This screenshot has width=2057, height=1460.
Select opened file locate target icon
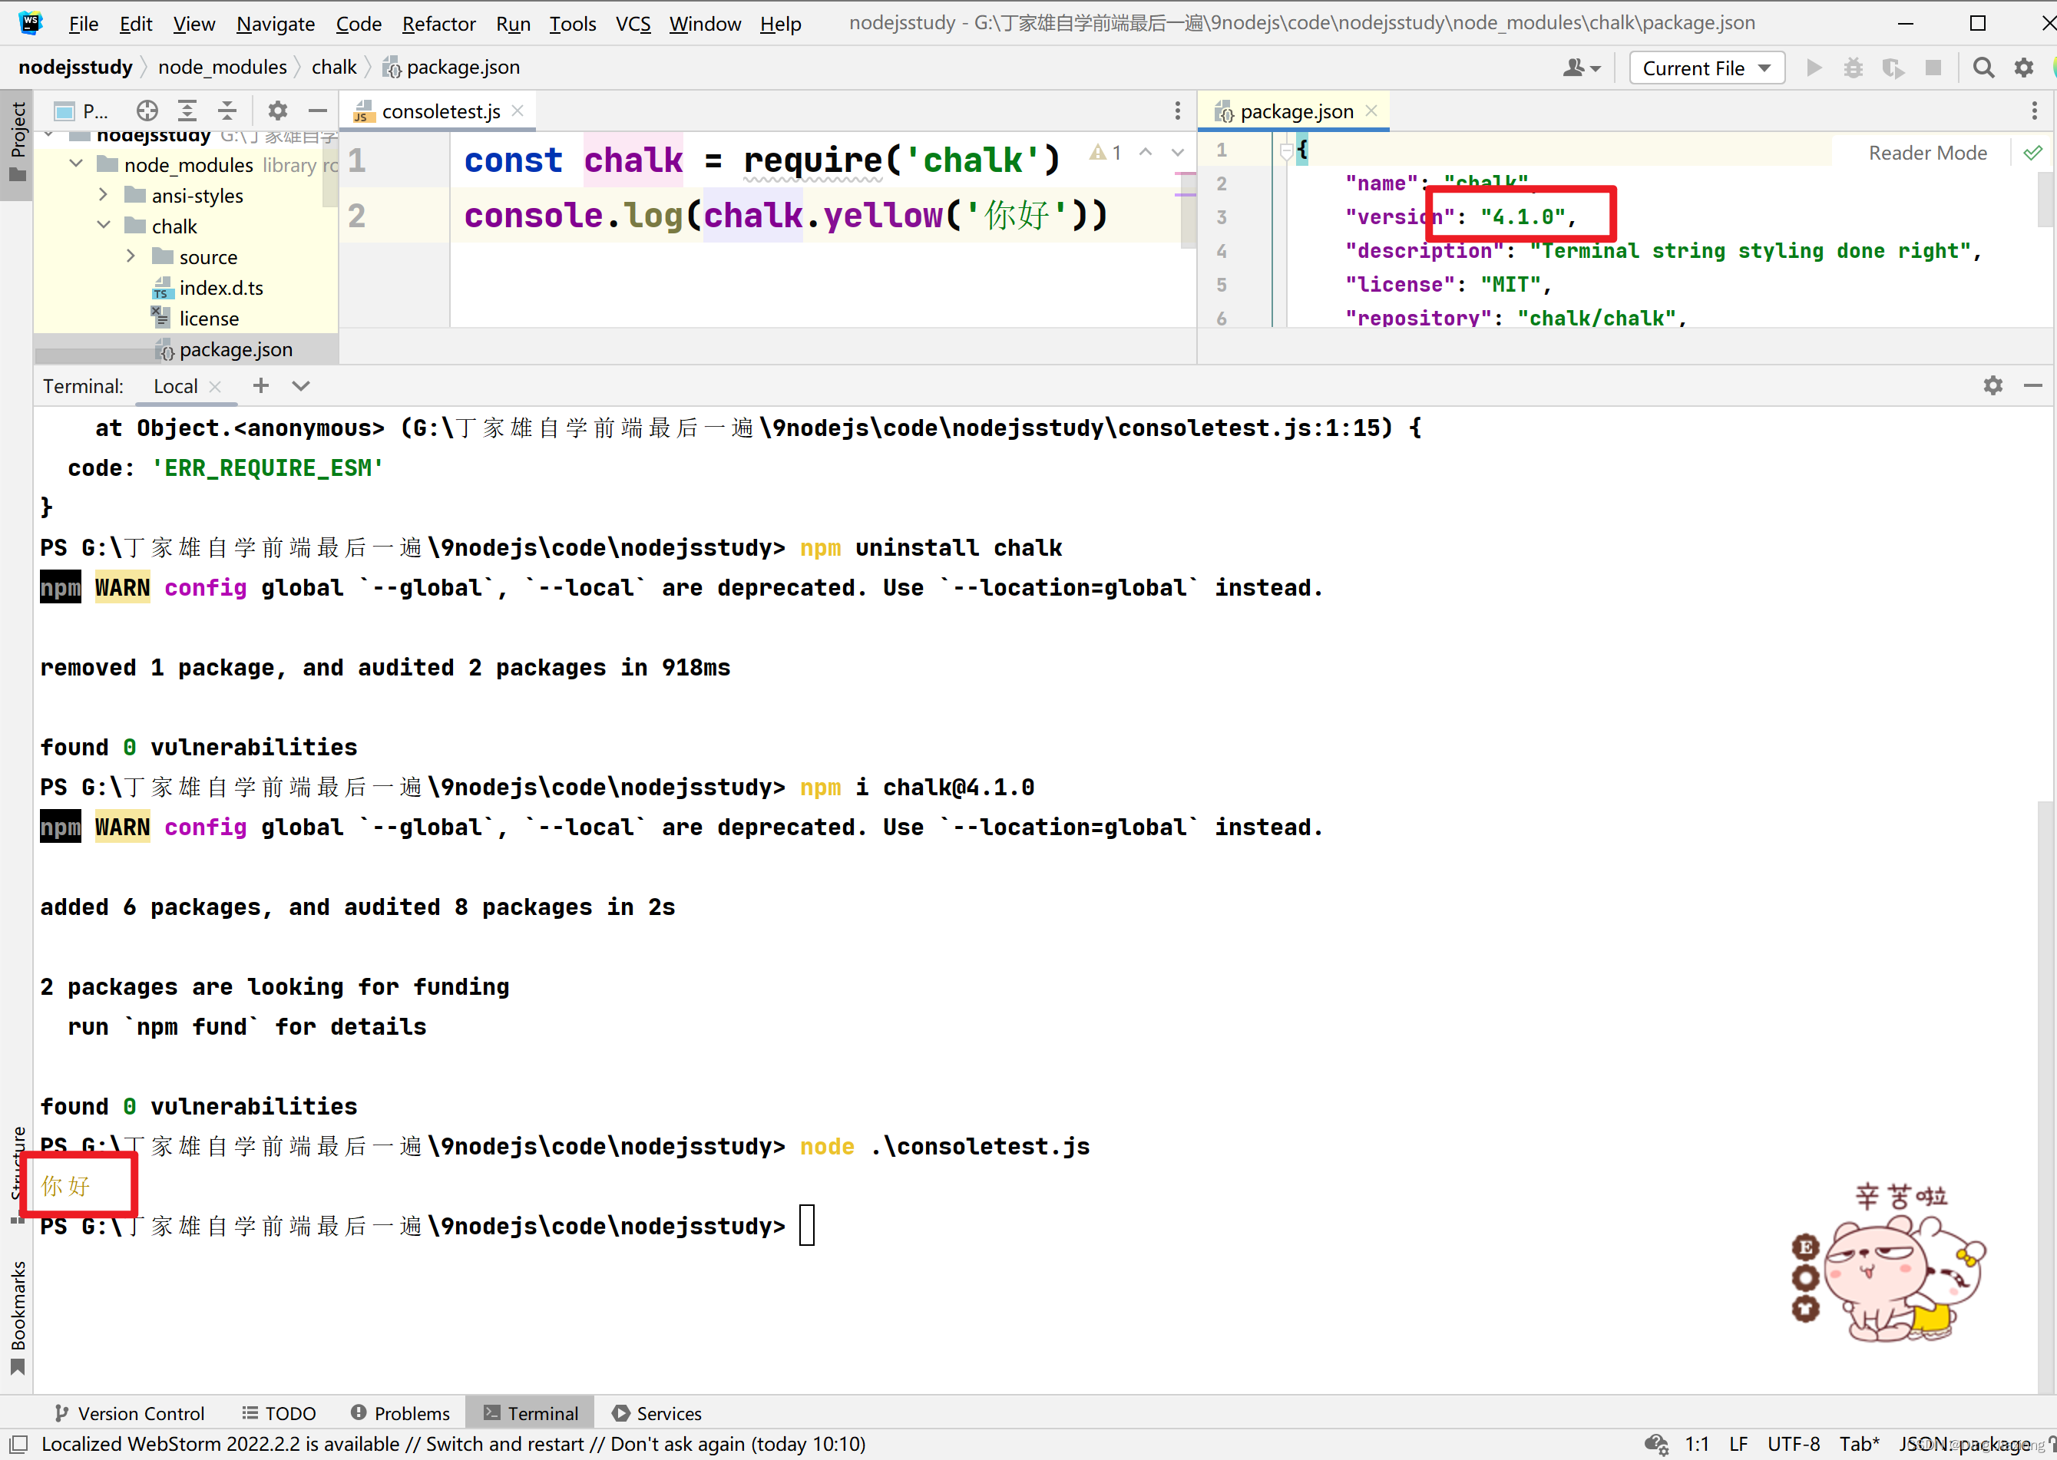pyautogui.click(x=147, y=111)
